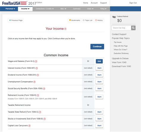
Task: Click help icon for Interest Income
Action: point(37,68)
